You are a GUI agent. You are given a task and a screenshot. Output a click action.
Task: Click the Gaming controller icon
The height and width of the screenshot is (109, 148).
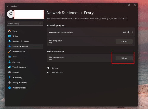tap(9, 72)
